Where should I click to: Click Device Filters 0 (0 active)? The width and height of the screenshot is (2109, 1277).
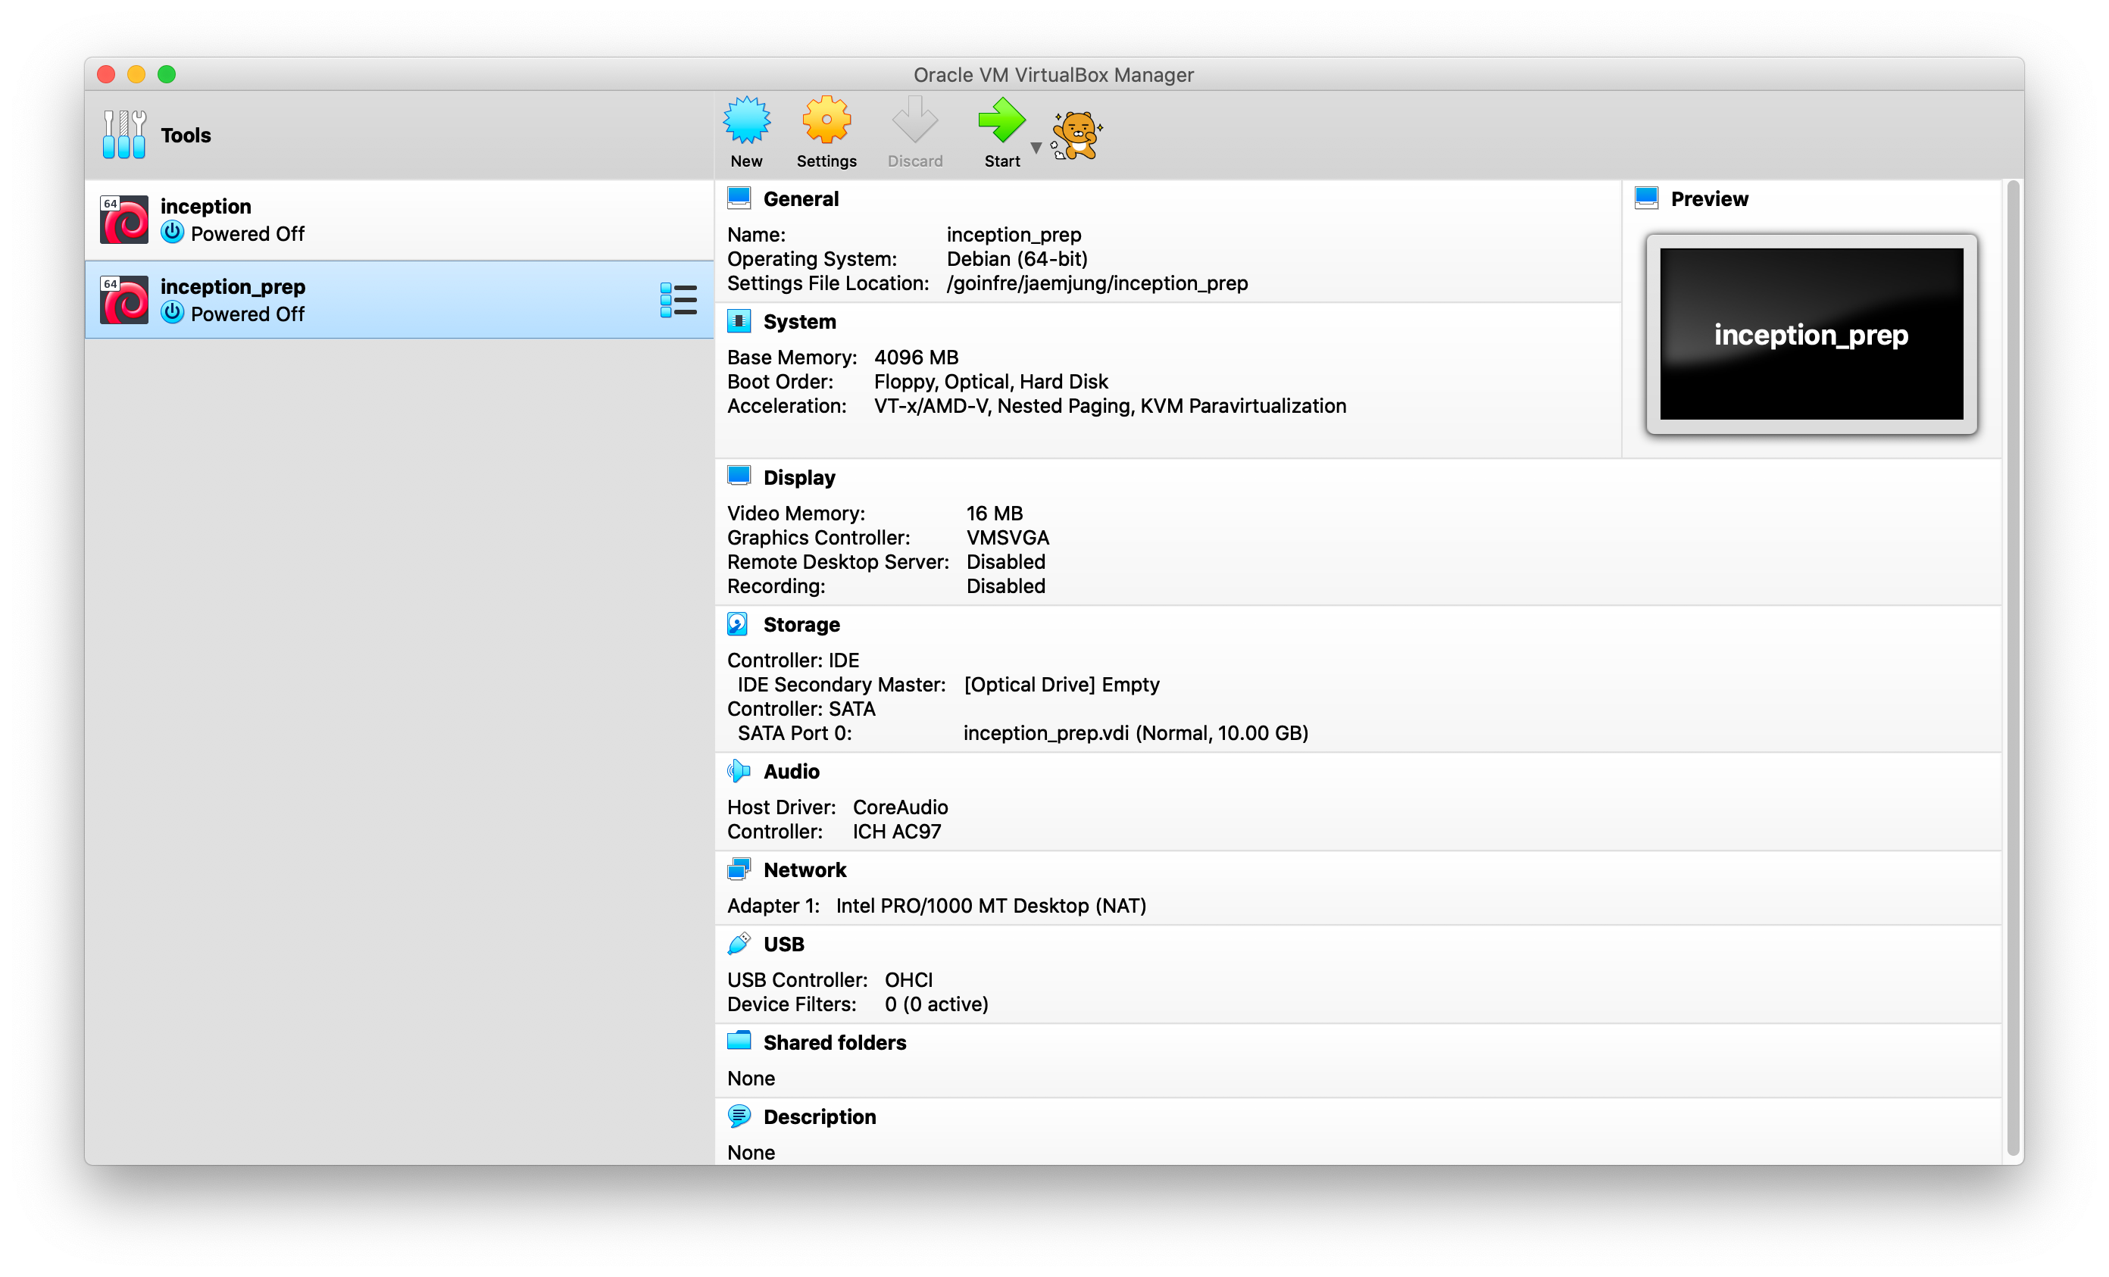click(936, 1004)
